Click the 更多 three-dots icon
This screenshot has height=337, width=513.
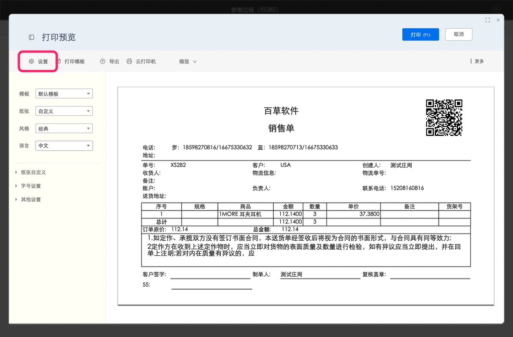471,62
